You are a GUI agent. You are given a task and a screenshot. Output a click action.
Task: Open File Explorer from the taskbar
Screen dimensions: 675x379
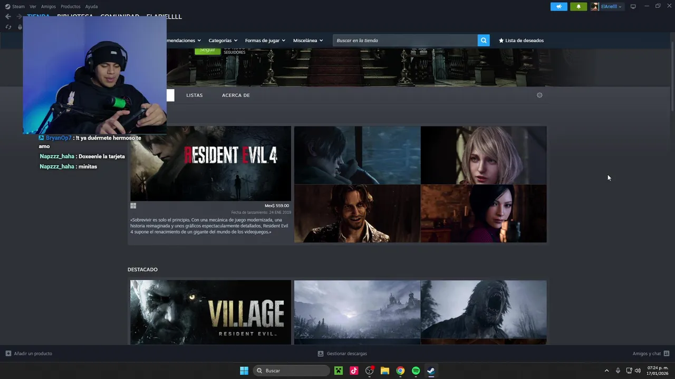(x=385, y=371)
